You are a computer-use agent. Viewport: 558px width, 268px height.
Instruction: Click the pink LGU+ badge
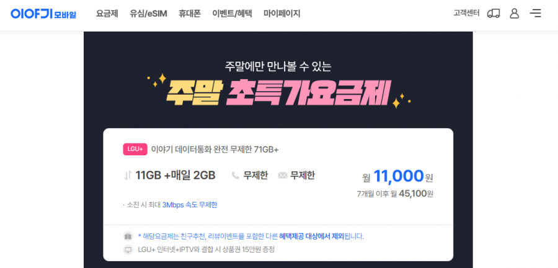(x=135, y=150)
